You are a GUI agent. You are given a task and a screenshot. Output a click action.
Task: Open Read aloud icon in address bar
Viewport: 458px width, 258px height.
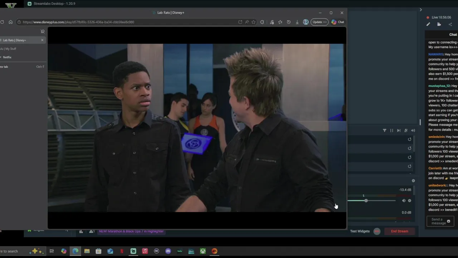[x=247, y=22]
